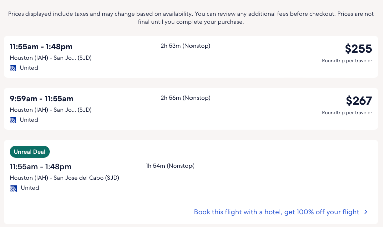The image size is (383, 227).
Task: Select the $267 roundtrip price
Action: tap(358, 101)
